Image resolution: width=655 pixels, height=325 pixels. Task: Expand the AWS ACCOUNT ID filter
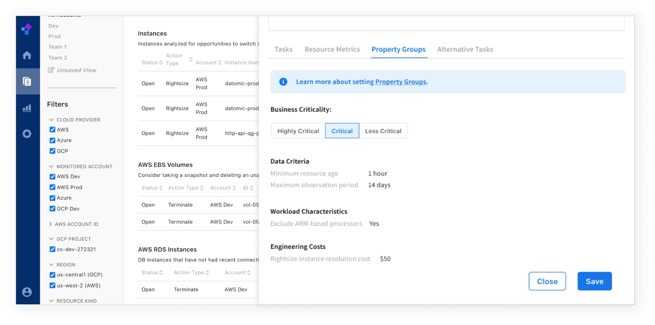[50, 224]
